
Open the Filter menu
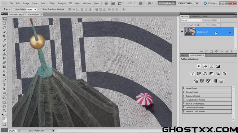click(x=52, y=3)
